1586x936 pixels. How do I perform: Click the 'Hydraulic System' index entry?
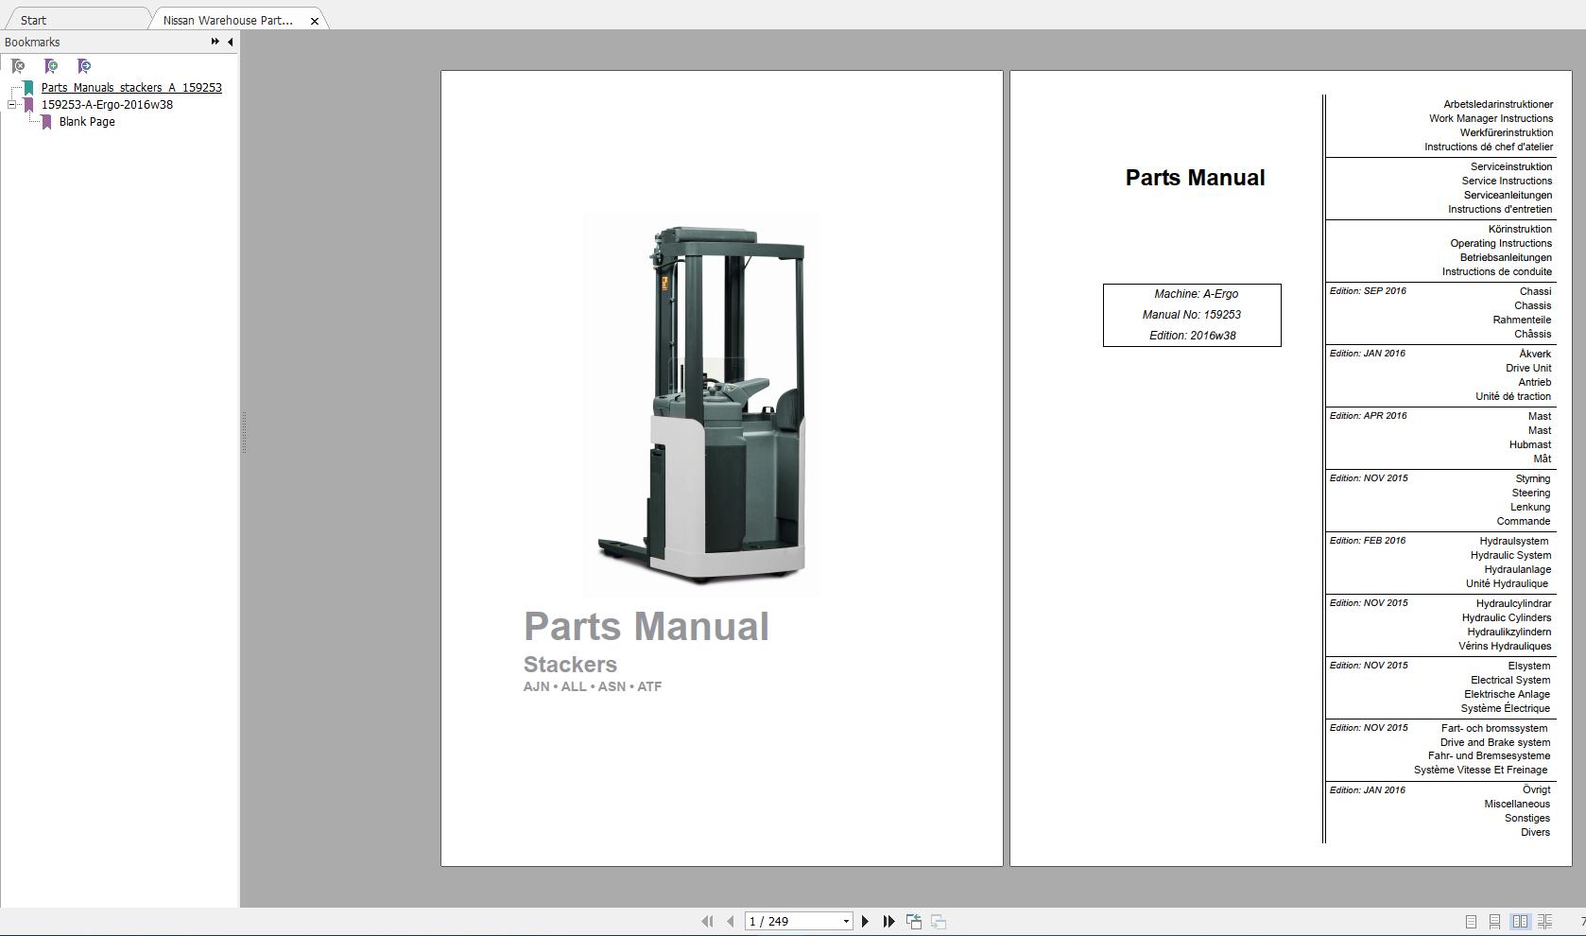(x=1510, y=556)
